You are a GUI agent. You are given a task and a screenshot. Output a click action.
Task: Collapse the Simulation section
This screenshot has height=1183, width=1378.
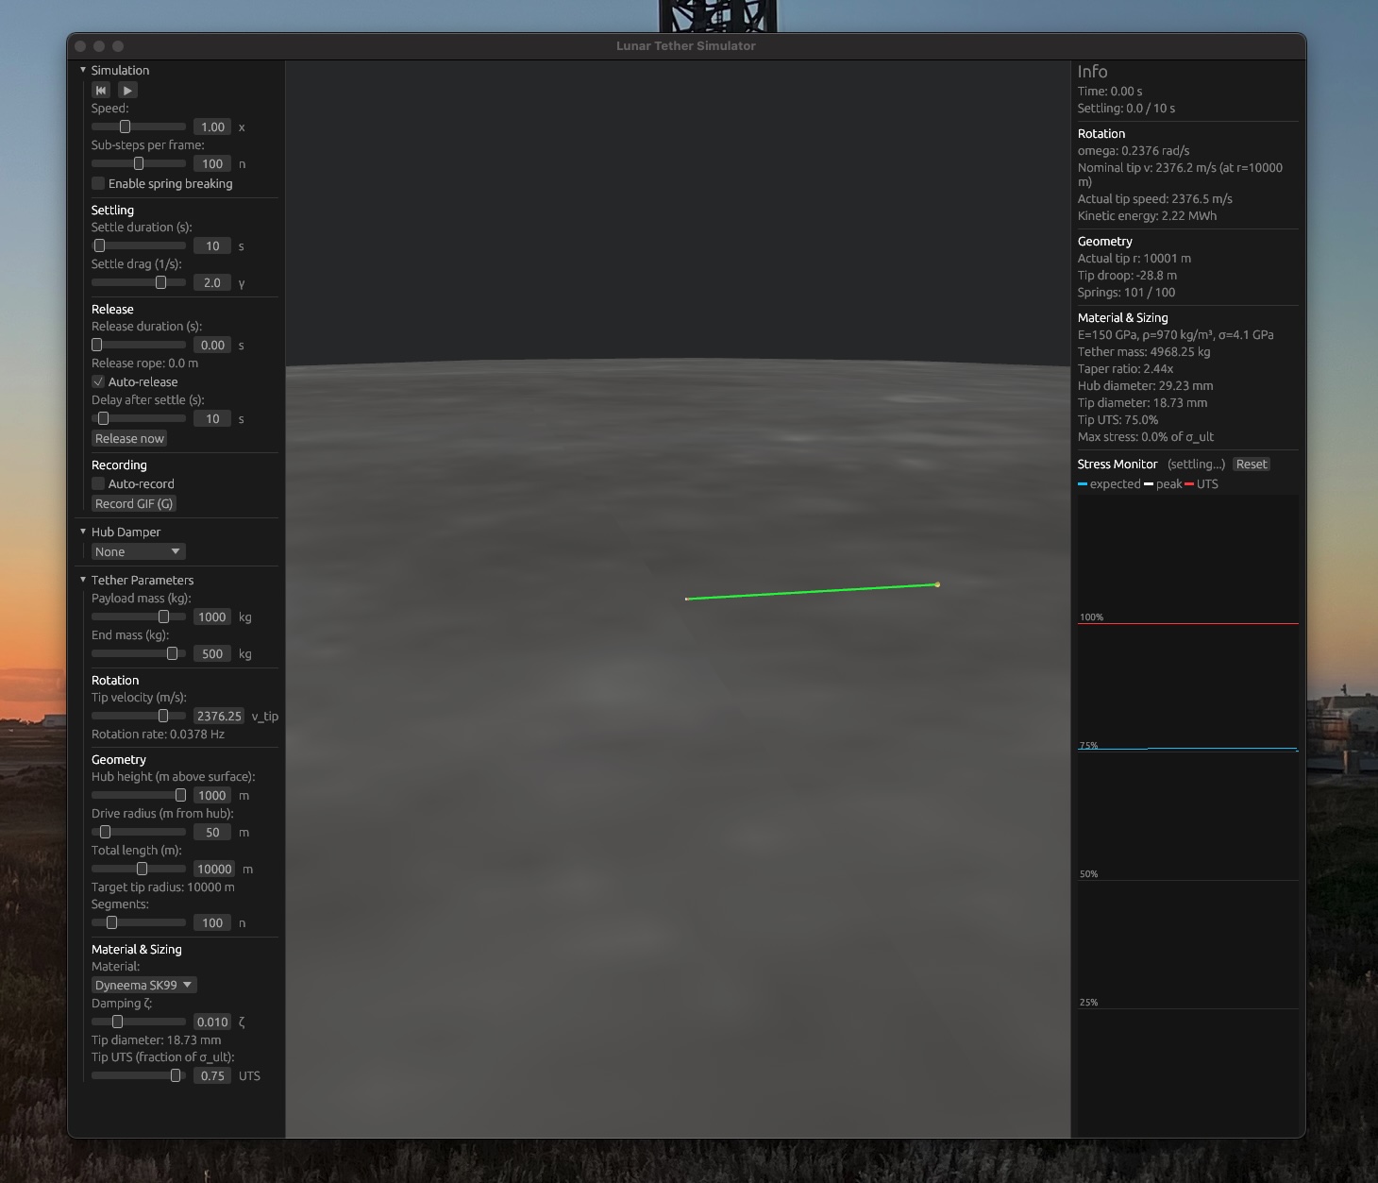pyautogui.click(x=83, y=70)
